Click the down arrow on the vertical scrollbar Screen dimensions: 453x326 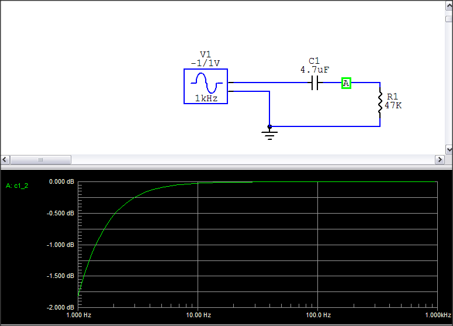click(x=449, y=150)
